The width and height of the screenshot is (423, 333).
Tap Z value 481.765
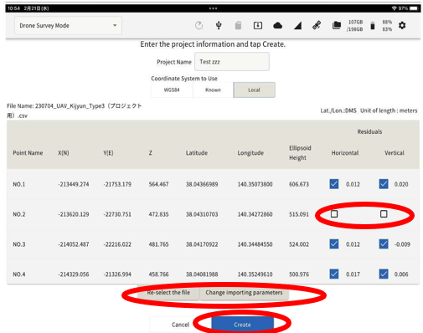(158, 244)
